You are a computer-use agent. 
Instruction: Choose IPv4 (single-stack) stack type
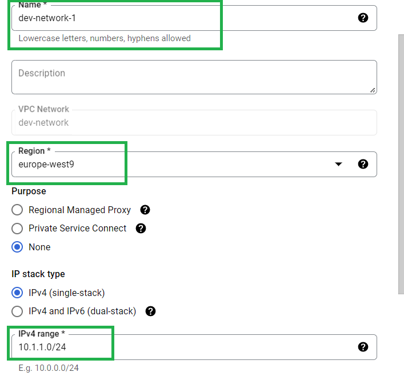click(17, 293)
